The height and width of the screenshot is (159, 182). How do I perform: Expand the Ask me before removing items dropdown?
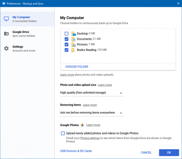[x=92, y=113]
